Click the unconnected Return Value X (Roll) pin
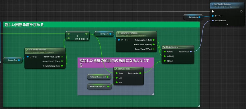 click(62, 57)
